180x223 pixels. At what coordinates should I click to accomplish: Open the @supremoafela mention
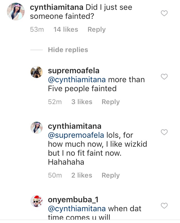pyautogui.click(x=76, y=135)
